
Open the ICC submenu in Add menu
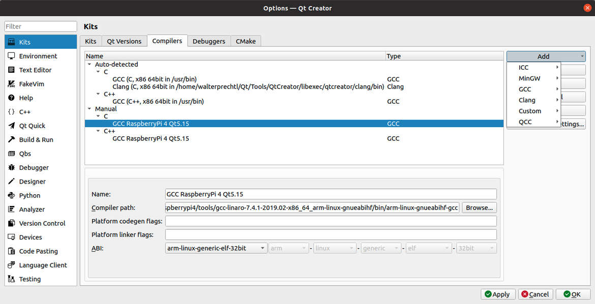(x=533, y=67)
